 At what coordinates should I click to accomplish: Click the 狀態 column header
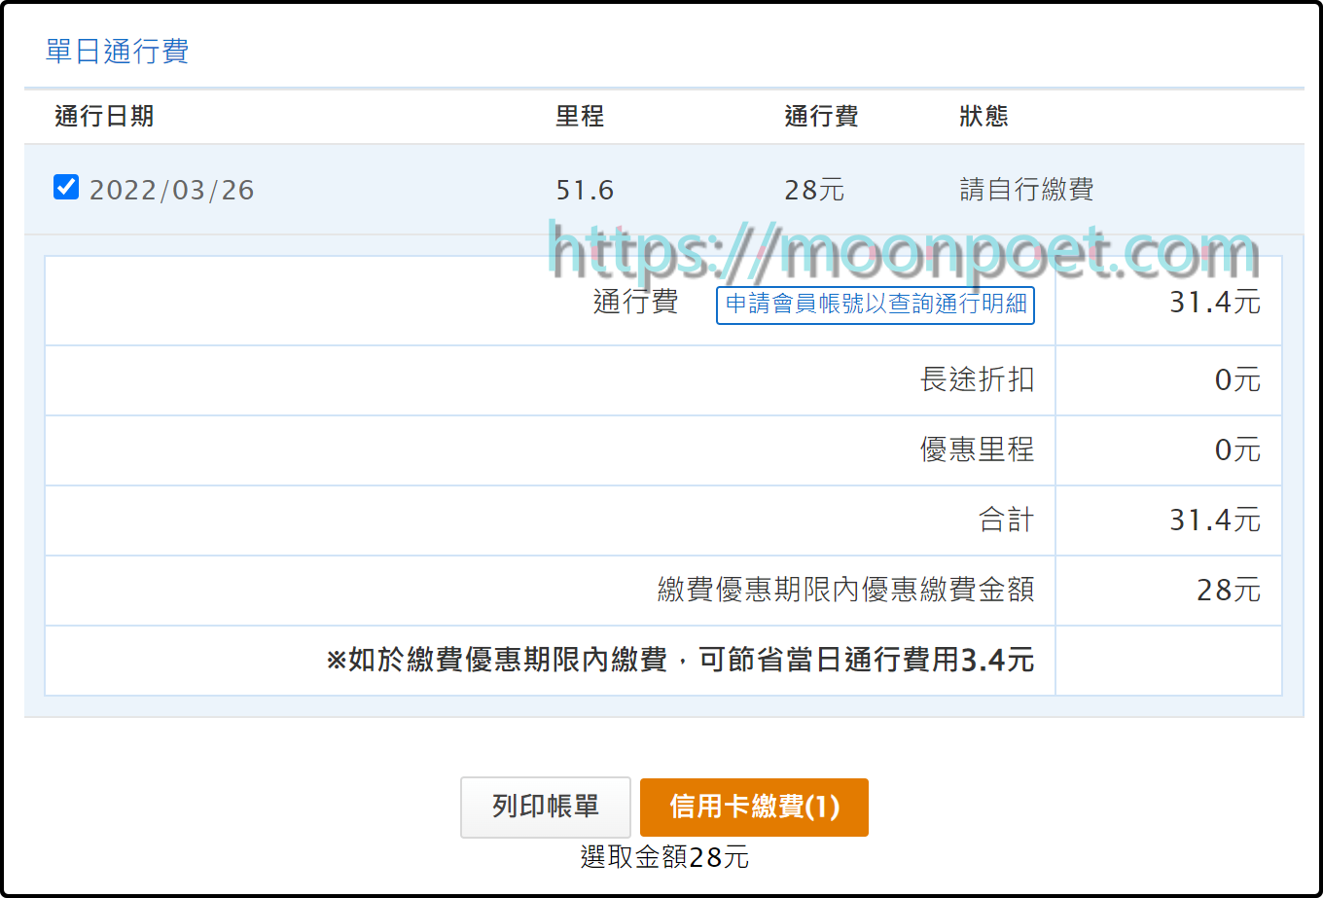click(983, 117)
